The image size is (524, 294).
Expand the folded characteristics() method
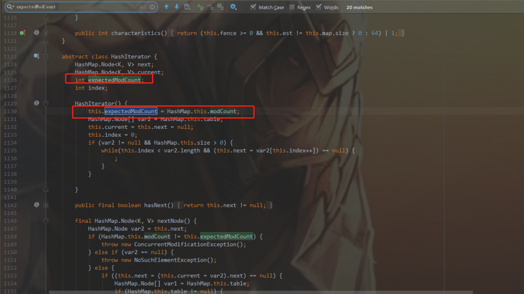[46, 33]
